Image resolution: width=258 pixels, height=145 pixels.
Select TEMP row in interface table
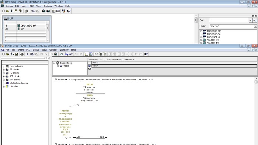[x=174, y=66]
